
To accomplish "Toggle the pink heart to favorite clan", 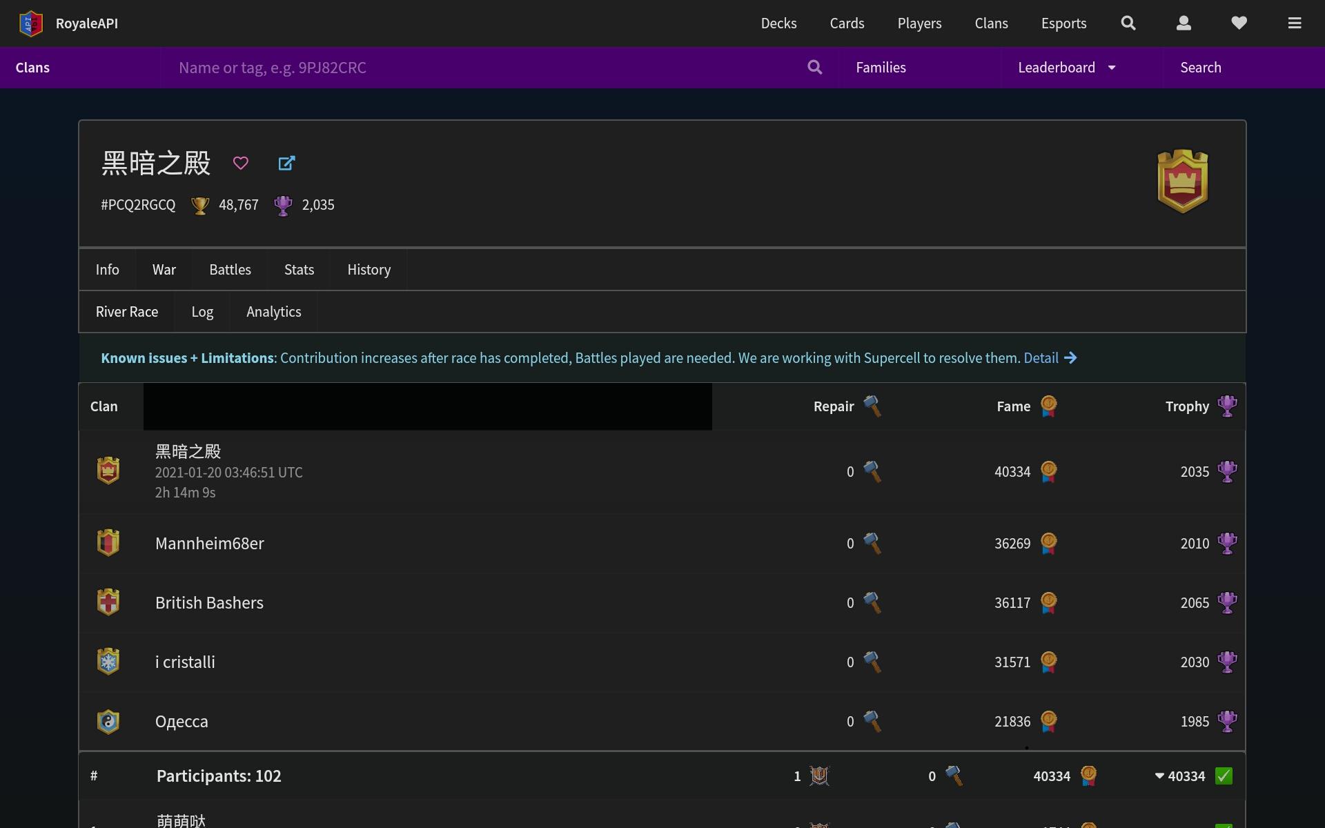I will [240, 164].
